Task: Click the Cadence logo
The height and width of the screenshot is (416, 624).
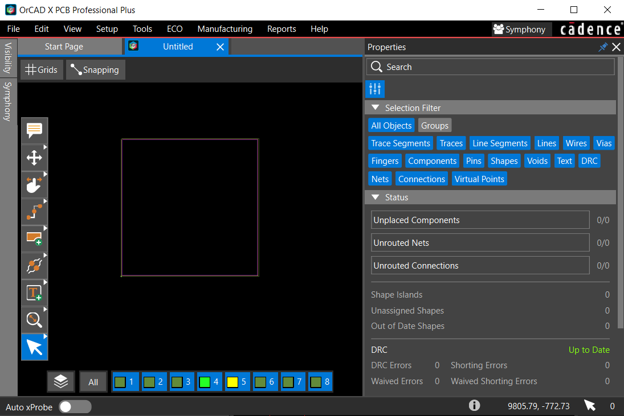Action: [590, 29]
